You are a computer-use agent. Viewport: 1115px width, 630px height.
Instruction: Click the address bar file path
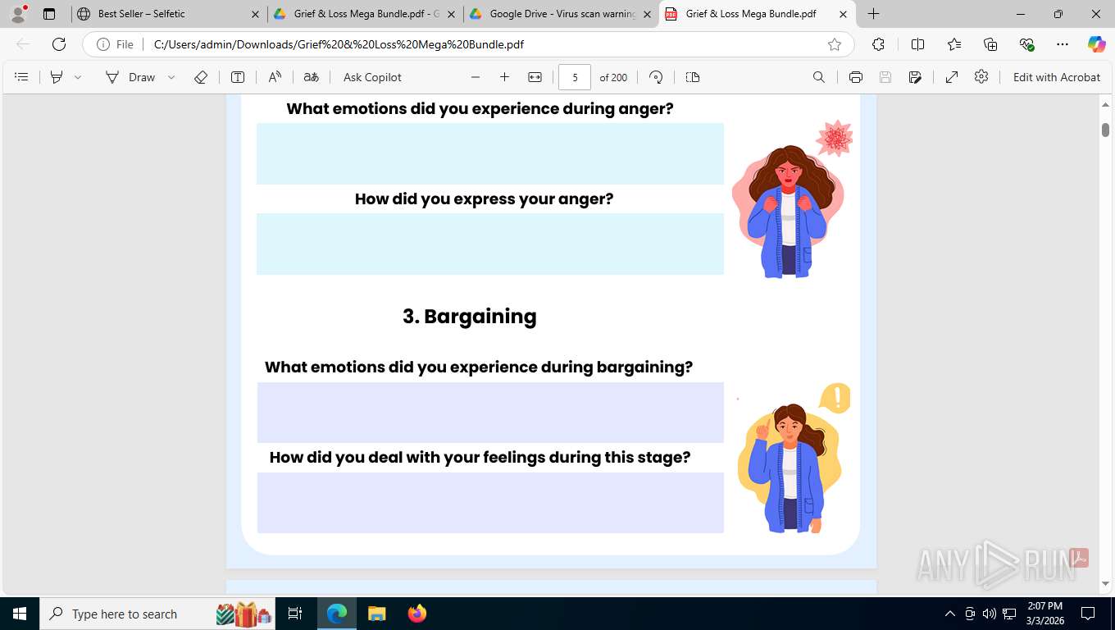pyautogui.click(x=339, y=45)
